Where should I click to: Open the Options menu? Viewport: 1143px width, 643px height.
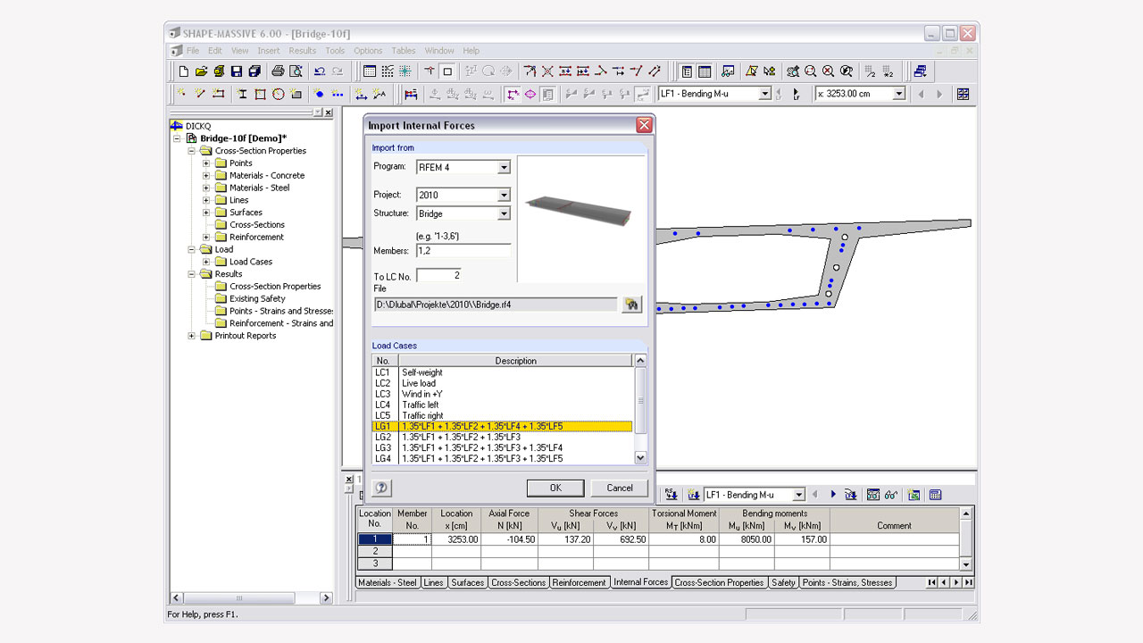pos(368,51)
